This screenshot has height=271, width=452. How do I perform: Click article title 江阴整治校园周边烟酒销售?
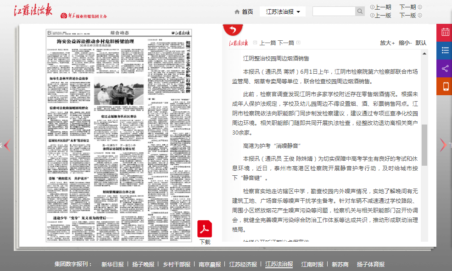click(x=276, y=59)
